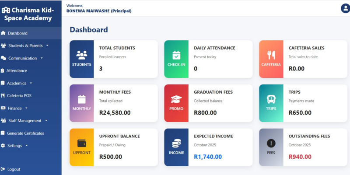Click the Fees exclamation warning icon
This screenshot has width=350, height=175.
pyautogui.click(x=271, y=143)
